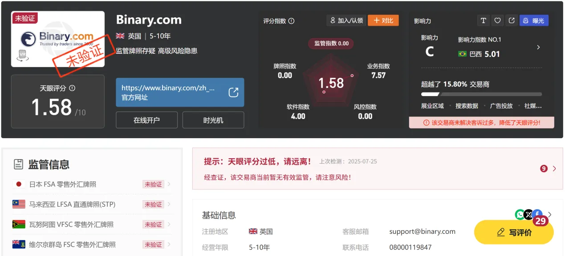The width and height of the screenshot is (565, 256).
Task: Open the 日本 FSA 零售外汇牌照 row
Action: point(92,184)
